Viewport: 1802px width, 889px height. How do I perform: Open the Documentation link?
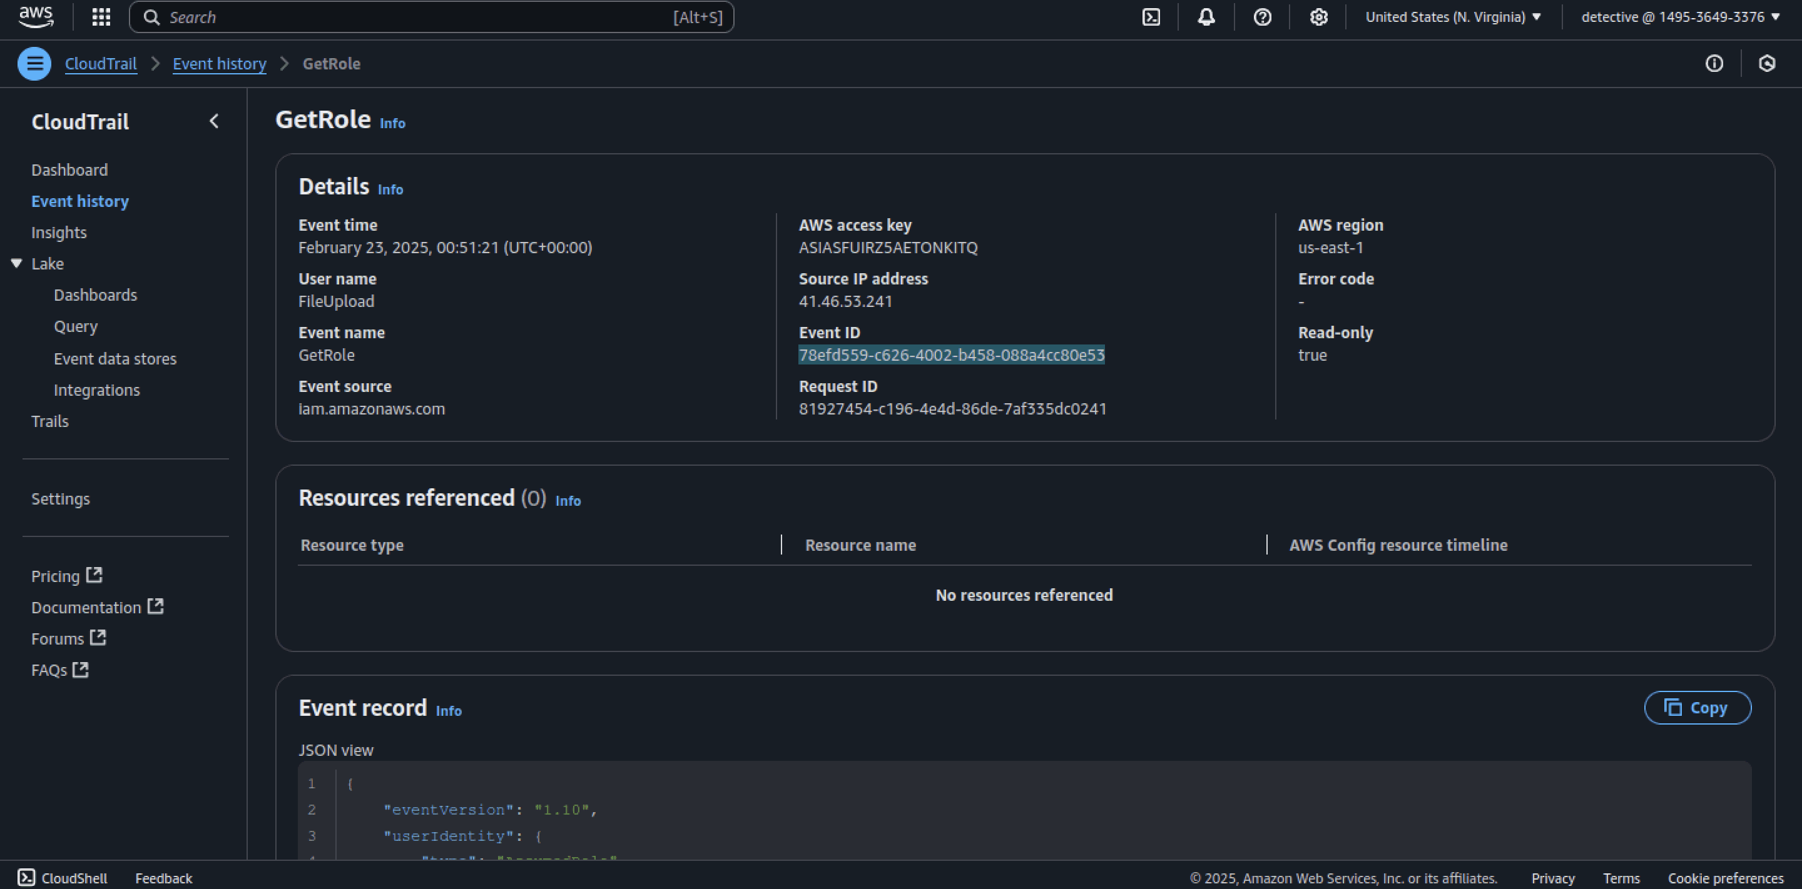(86, 608)
